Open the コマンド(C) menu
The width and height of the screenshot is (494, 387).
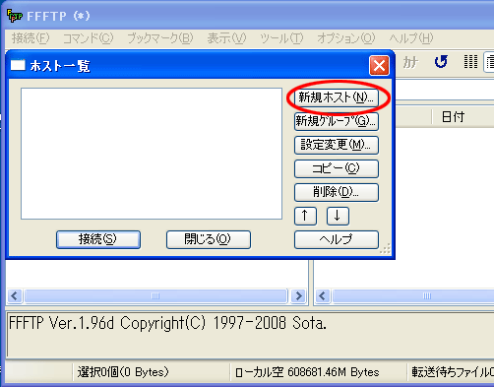[x=88, y=38]
